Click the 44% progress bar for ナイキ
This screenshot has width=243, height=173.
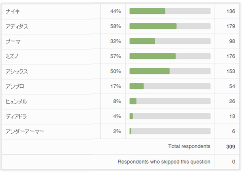coord(170,11)
